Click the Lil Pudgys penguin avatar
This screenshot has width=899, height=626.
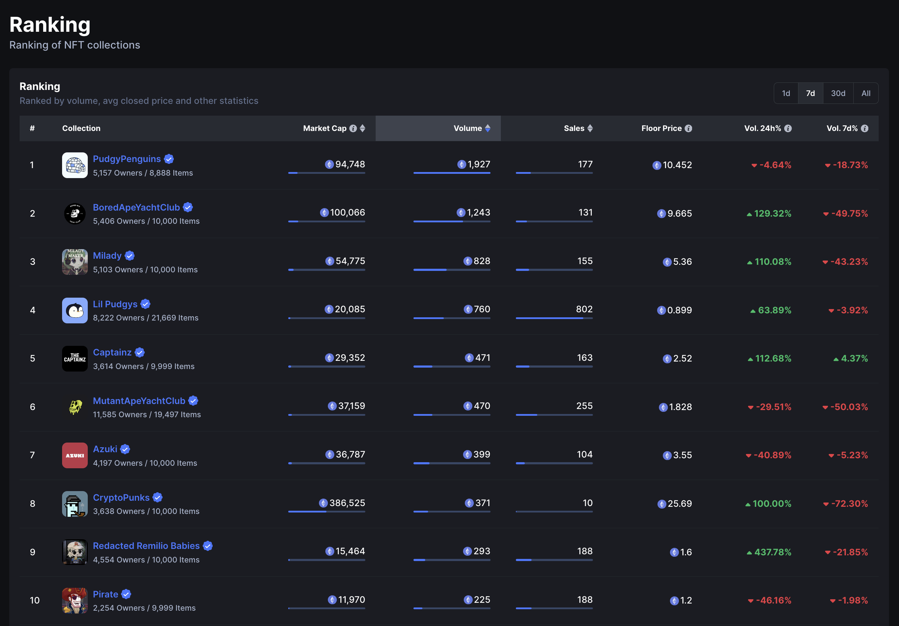(x=75, y=310)
